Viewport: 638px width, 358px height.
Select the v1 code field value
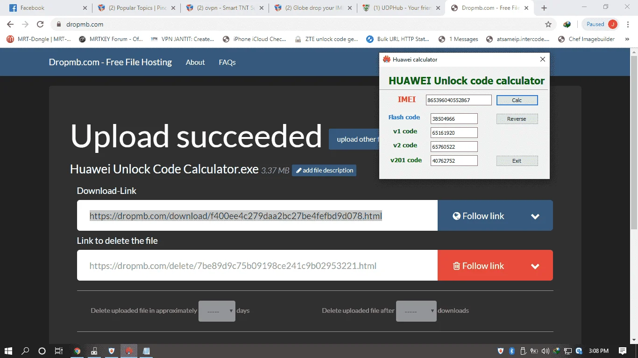tap(454, 133)
